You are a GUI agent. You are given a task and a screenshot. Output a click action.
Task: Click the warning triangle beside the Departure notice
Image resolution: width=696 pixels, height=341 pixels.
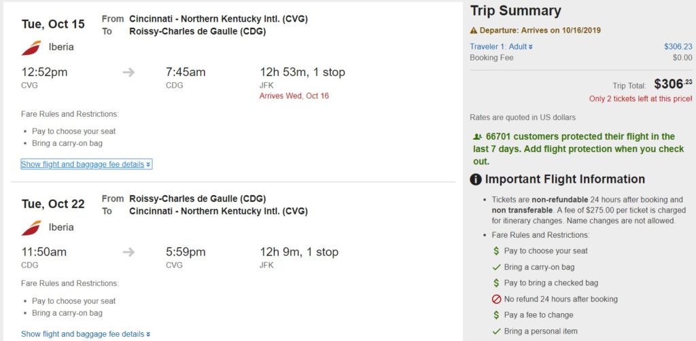click(x=474, y=31)
